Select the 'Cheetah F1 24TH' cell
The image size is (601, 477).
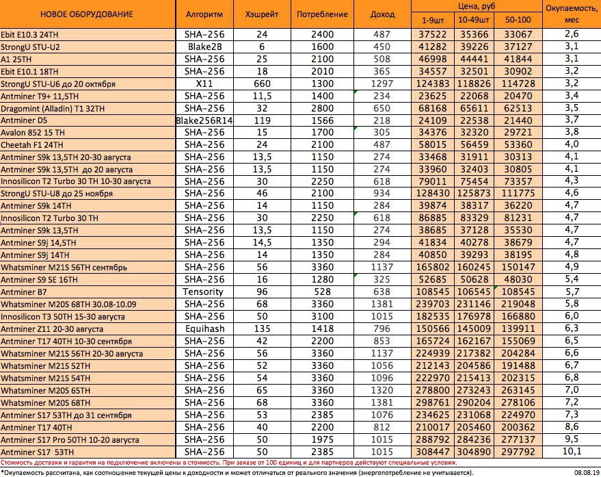[88, 145]
